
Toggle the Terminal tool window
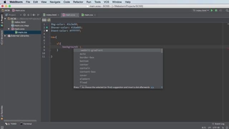26,124
